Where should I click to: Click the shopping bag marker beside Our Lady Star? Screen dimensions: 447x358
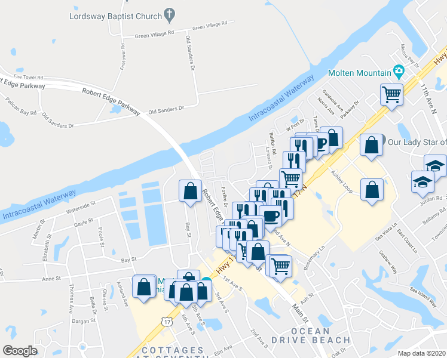pos(371,145)
